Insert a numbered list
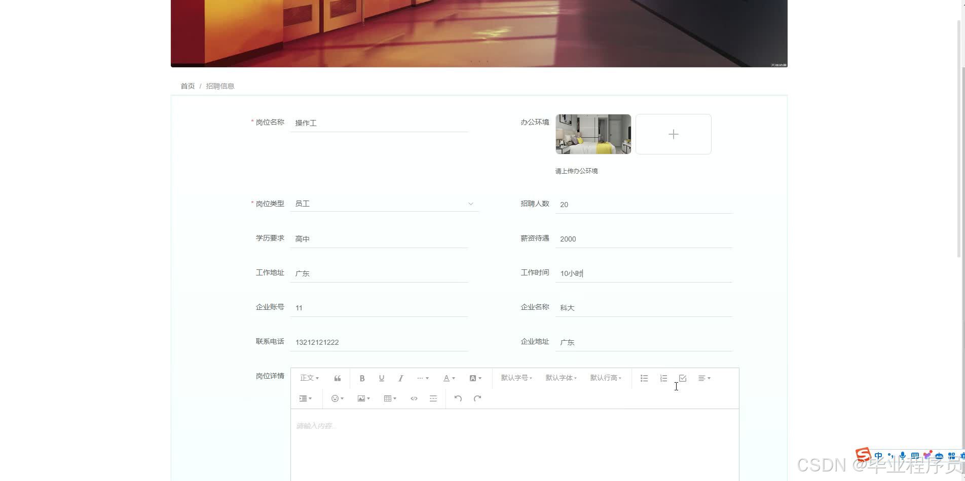This screenshot has height=481, width=965. coord(663,378)
